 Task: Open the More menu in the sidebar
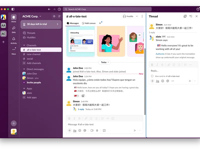14,49
